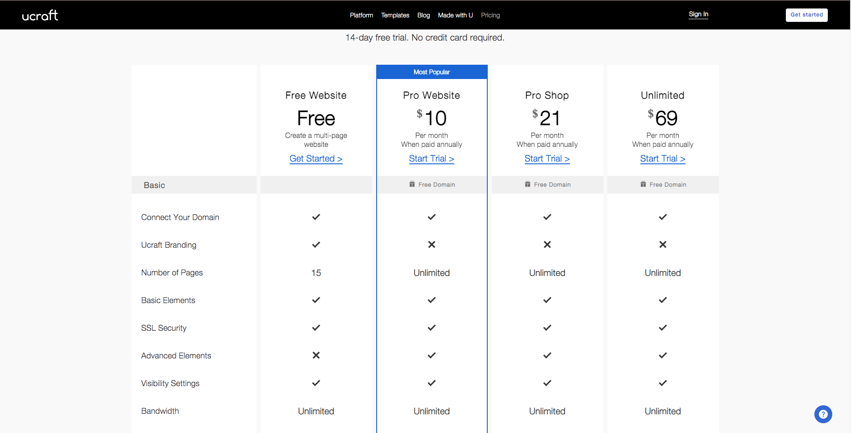
Task: Click Advanced Elements cross for Free Website
Action: tap(316, 355)
